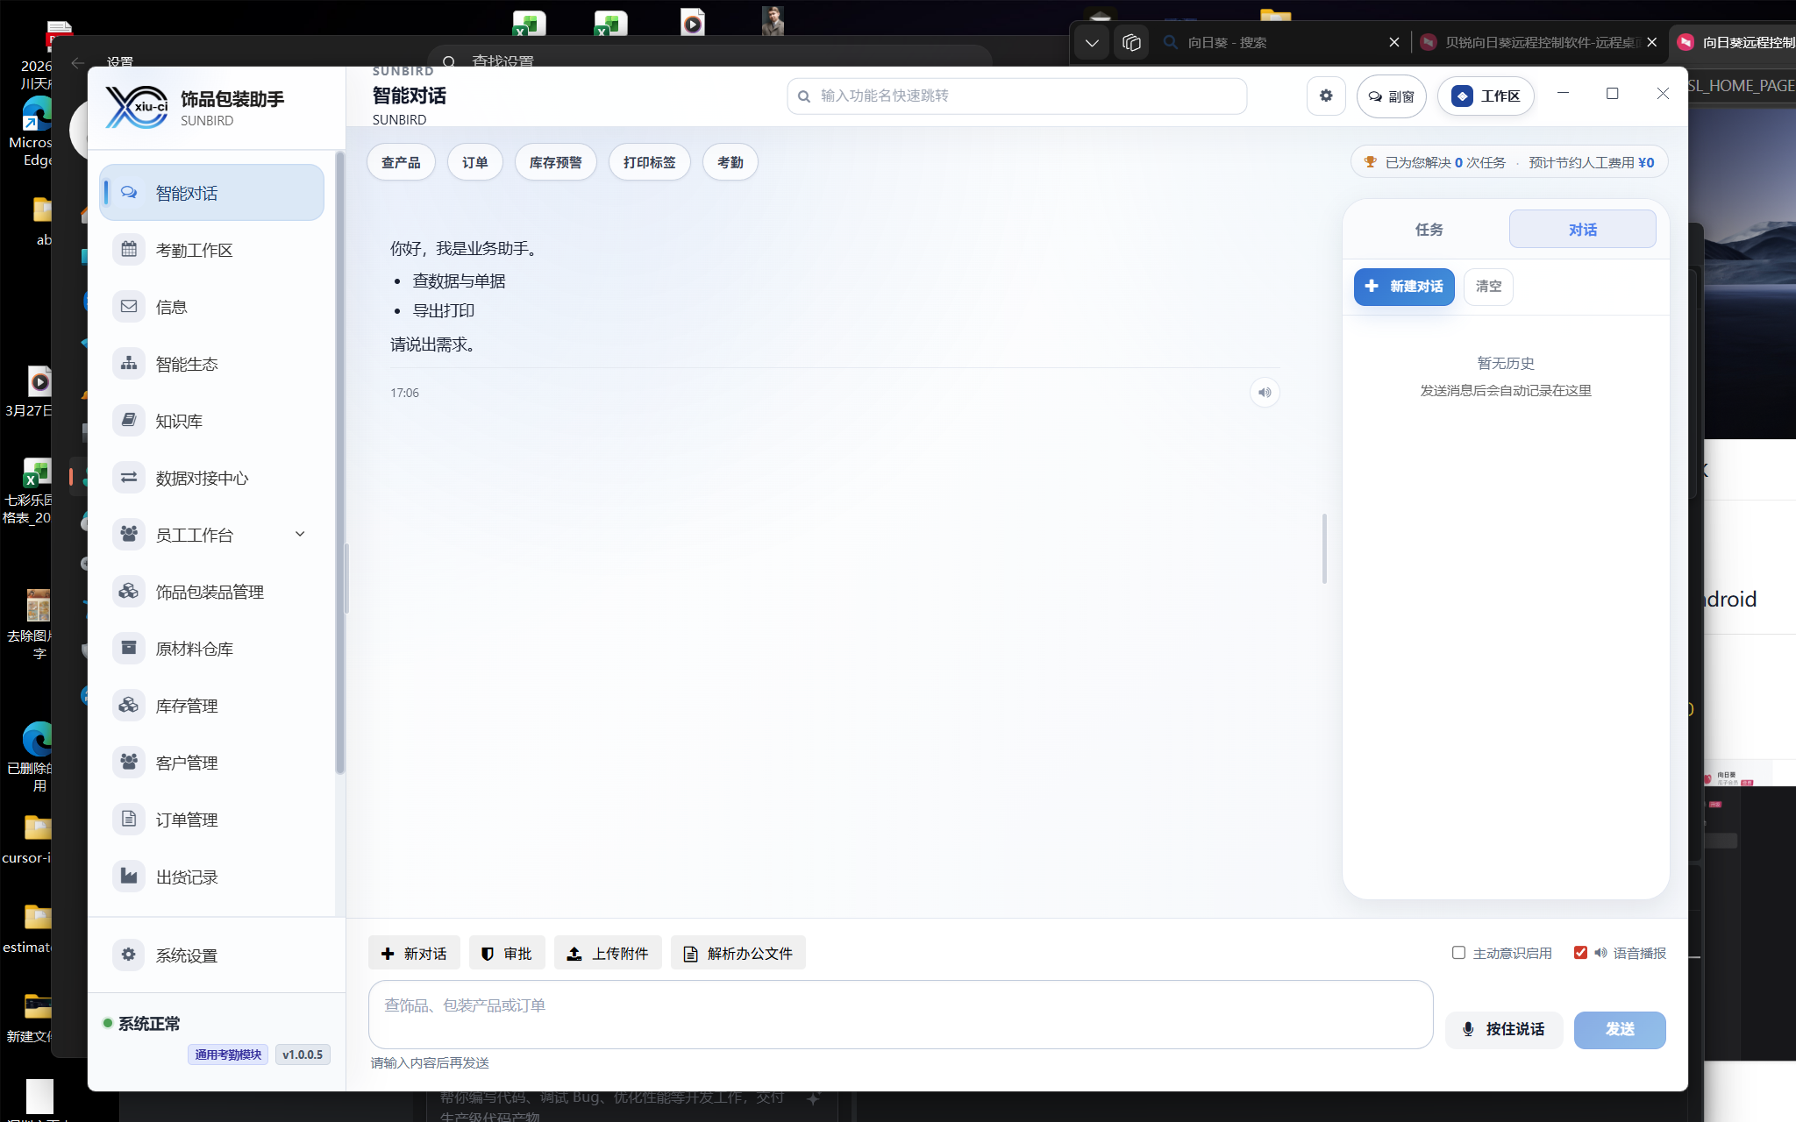
Task: Expand the 员工工作台 submenu chevron
Action: (300, 534)
